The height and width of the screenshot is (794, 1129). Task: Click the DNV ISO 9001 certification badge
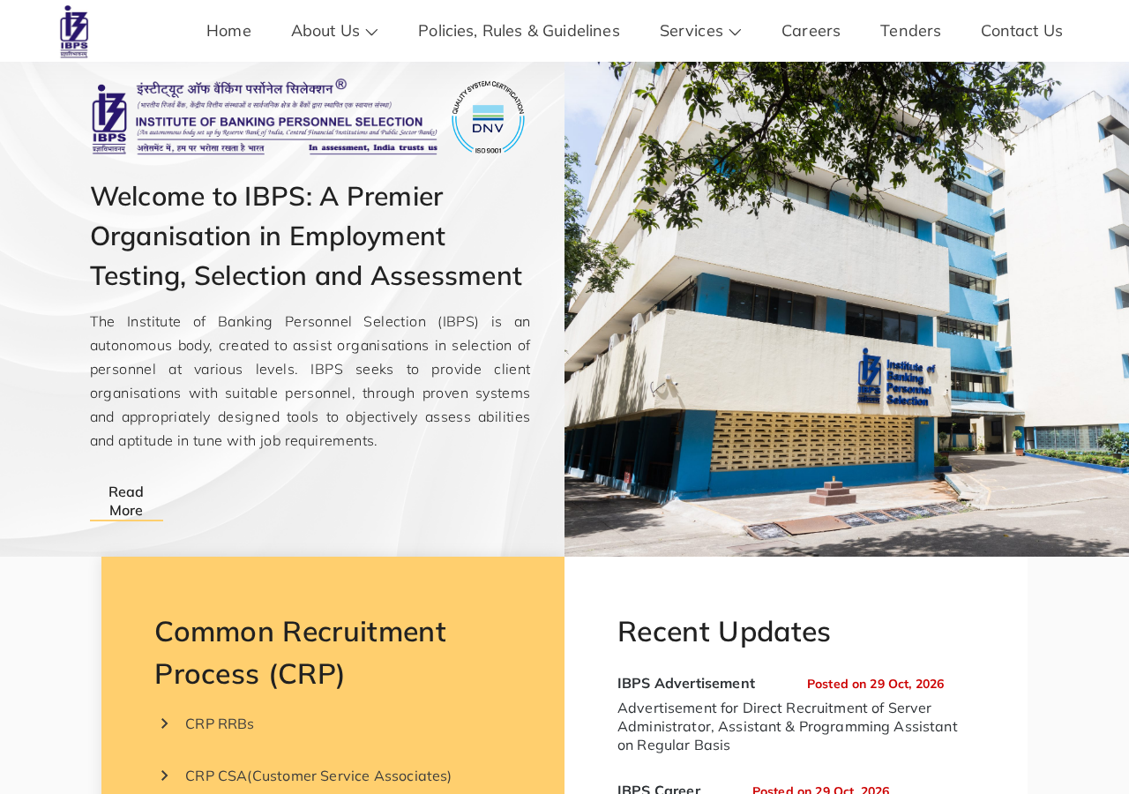[x=488, y=117]
